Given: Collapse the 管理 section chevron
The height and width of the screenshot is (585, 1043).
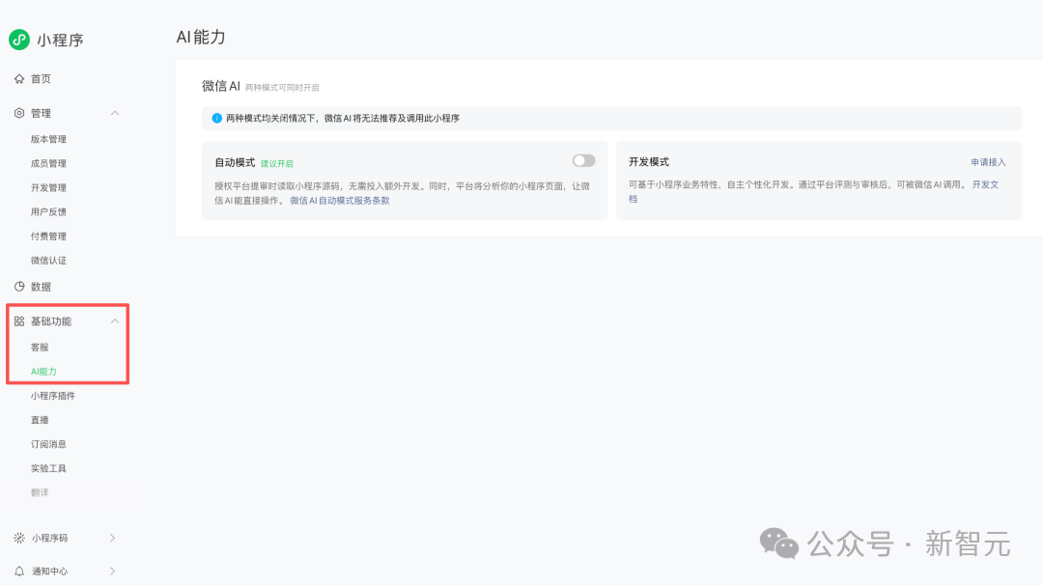Looking at the screenshot, I should coord(114,113).
